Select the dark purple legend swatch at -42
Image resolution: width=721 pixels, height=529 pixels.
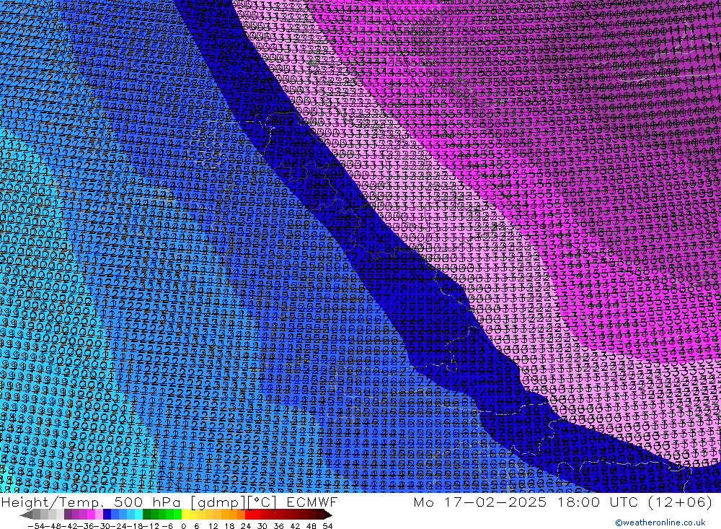click(x=68, y=515)
